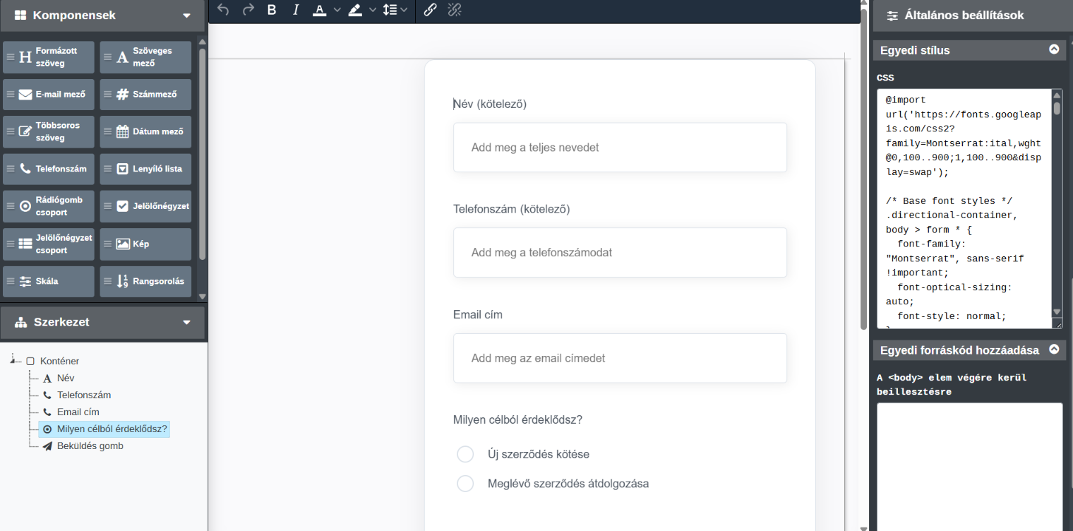1073x531 pixels.
Task: Select the Rangsorolás ranking component
Action: (x=145, y=281)
